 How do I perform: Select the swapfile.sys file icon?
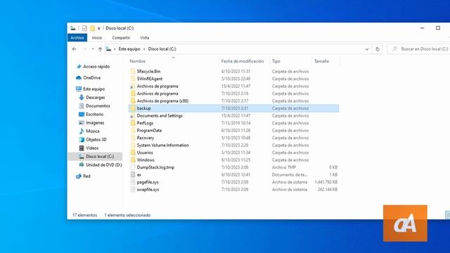click(133, 189)
